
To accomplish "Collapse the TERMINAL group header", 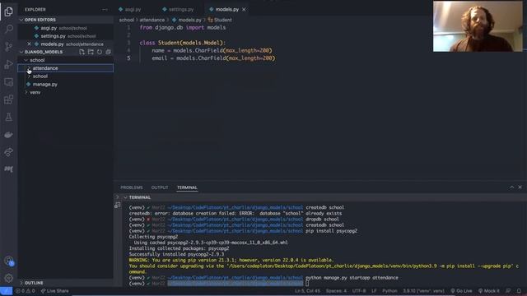I will pos(125,197).
